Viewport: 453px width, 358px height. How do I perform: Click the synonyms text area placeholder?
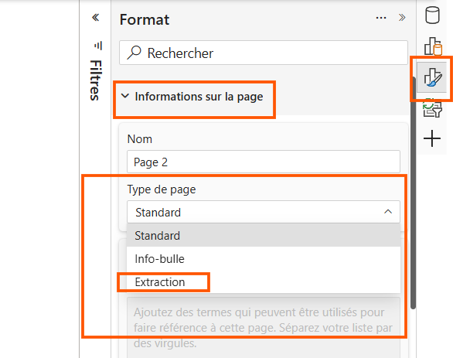[263, 328]
